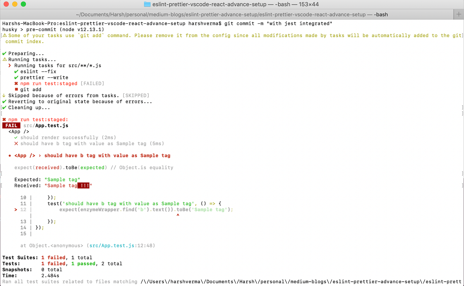Screen dimensions: 464x286
Task: Open a new terminal tab with plus button
Action: pos(459,14)
